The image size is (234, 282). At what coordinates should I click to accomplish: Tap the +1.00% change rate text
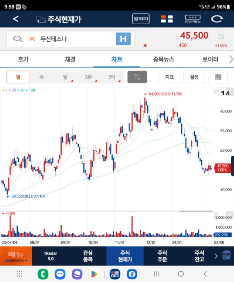pyautogui.click(x=221, y=46)
